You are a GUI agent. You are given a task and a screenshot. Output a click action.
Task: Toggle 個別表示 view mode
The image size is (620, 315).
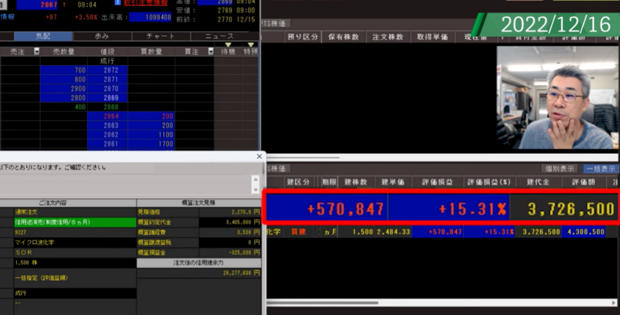point(559,169)
